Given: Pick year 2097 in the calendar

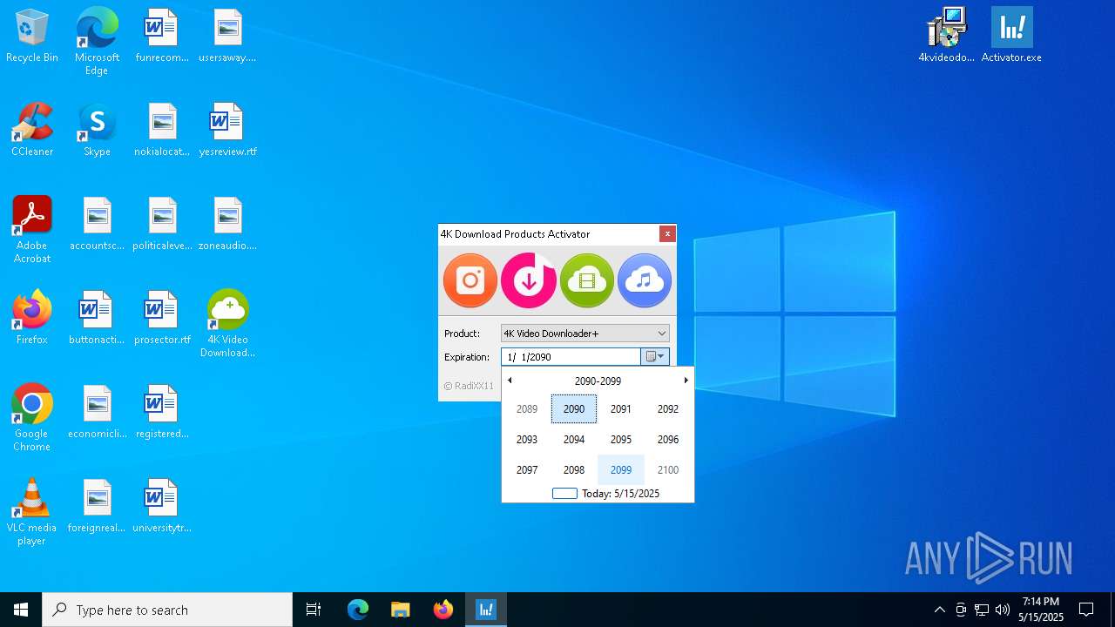Looking at the screenshot, I should 527,470.
